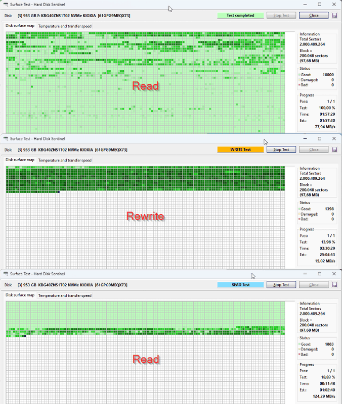This screenshot has height=404, width=342.
Task: Maximize the completed test window
Action: [x=320, y=5]
